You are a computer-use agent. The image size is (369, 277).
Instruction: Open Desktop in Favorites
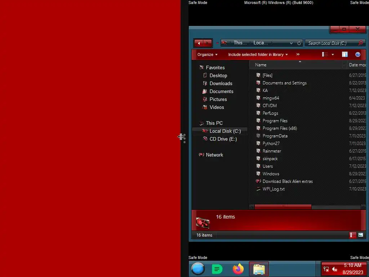tap(218, 76)
